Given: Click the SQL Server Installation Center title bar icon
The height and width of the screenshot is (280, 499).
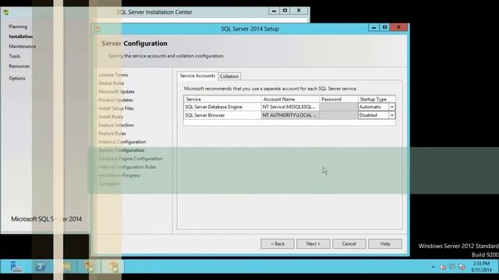Looking at the screenshot, I should [x=6, y=12].
